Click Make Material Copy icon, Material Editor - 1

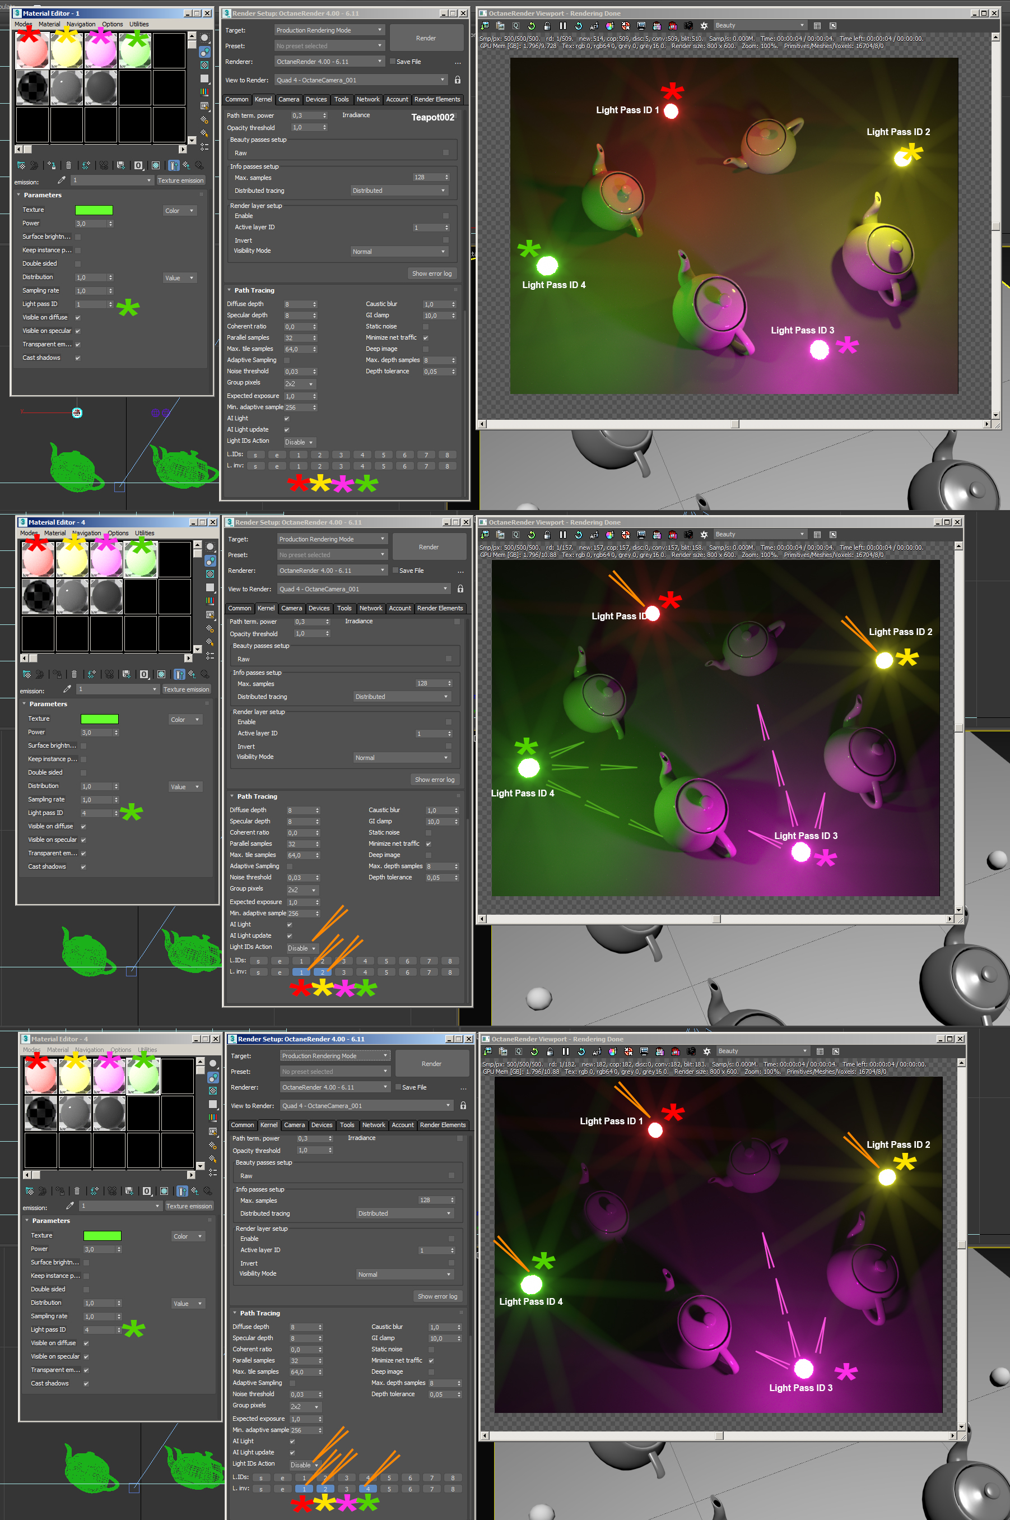click(86, 165)
